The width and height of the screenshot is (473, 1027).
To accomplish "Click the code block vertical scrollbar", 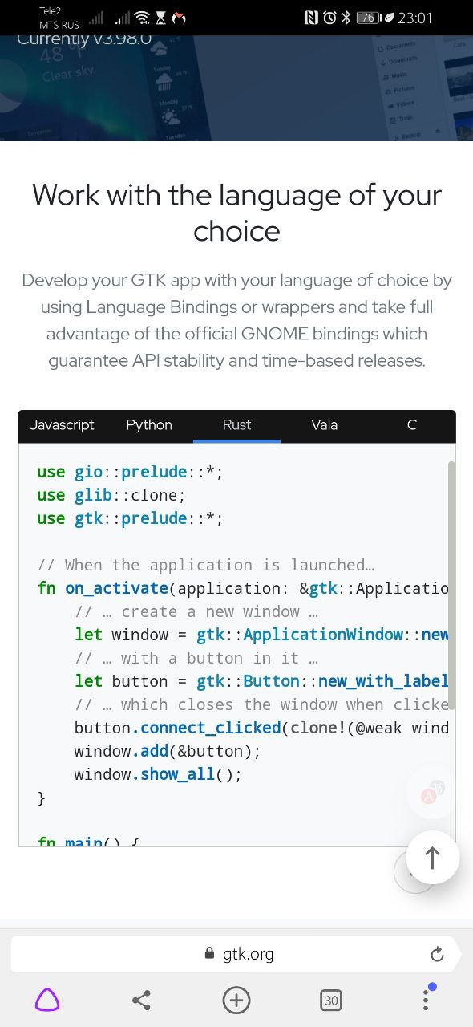I will click(x=451, y=586).
